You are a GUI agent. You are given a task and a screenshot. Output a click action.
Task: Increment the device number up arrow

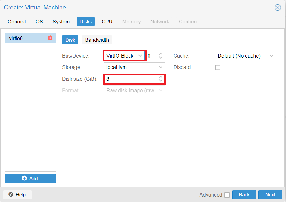pyautogui.click(x=161, y=54)
